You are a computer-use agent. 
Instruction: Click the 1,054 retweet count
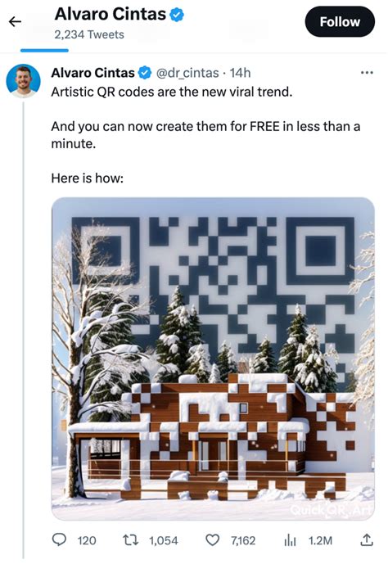pyautogui.click(x=163, y=540)
